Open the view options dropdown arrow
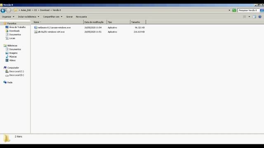The width and height of the screenshot is (264, 148). coord(249,17)
